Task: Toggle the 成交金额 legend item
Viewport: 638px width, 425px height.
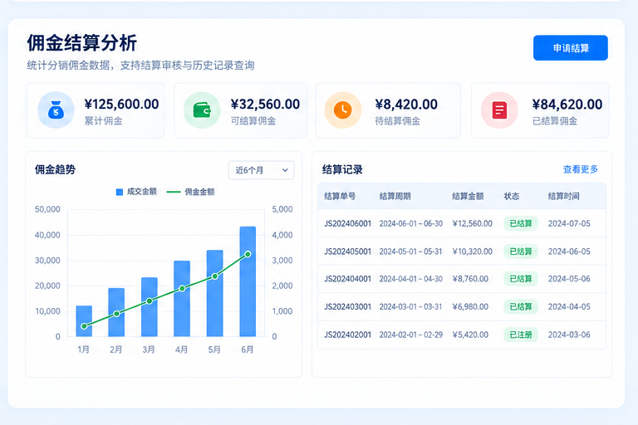Action: 136,192
